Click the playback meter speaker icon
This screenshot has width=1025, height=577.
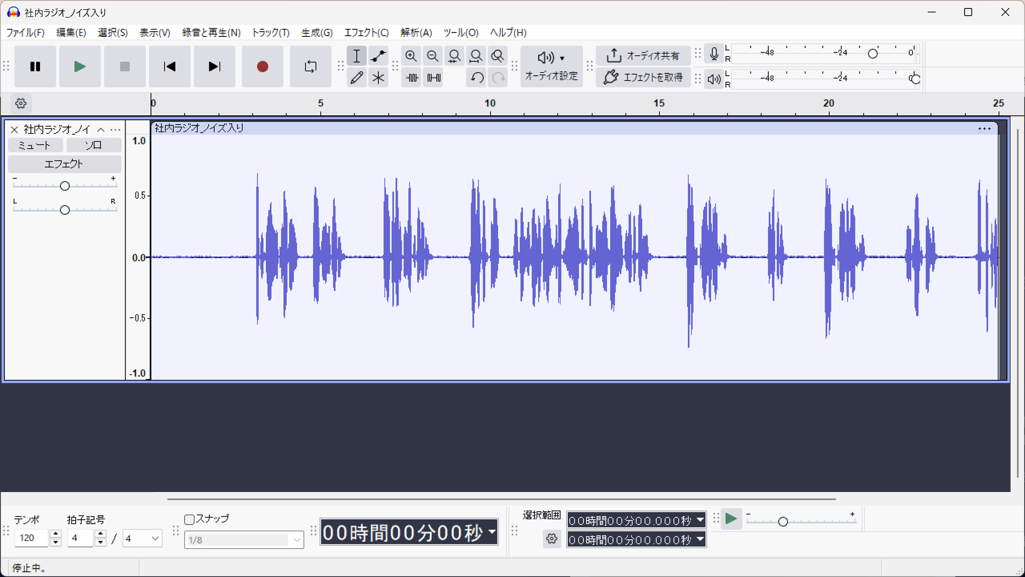coord(714,79)
